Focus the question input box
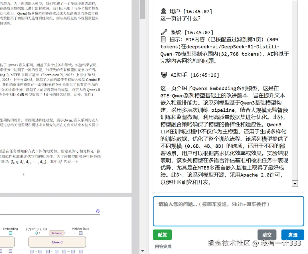The width and height of the screenshot is (308, 254). tap(228, 211)
